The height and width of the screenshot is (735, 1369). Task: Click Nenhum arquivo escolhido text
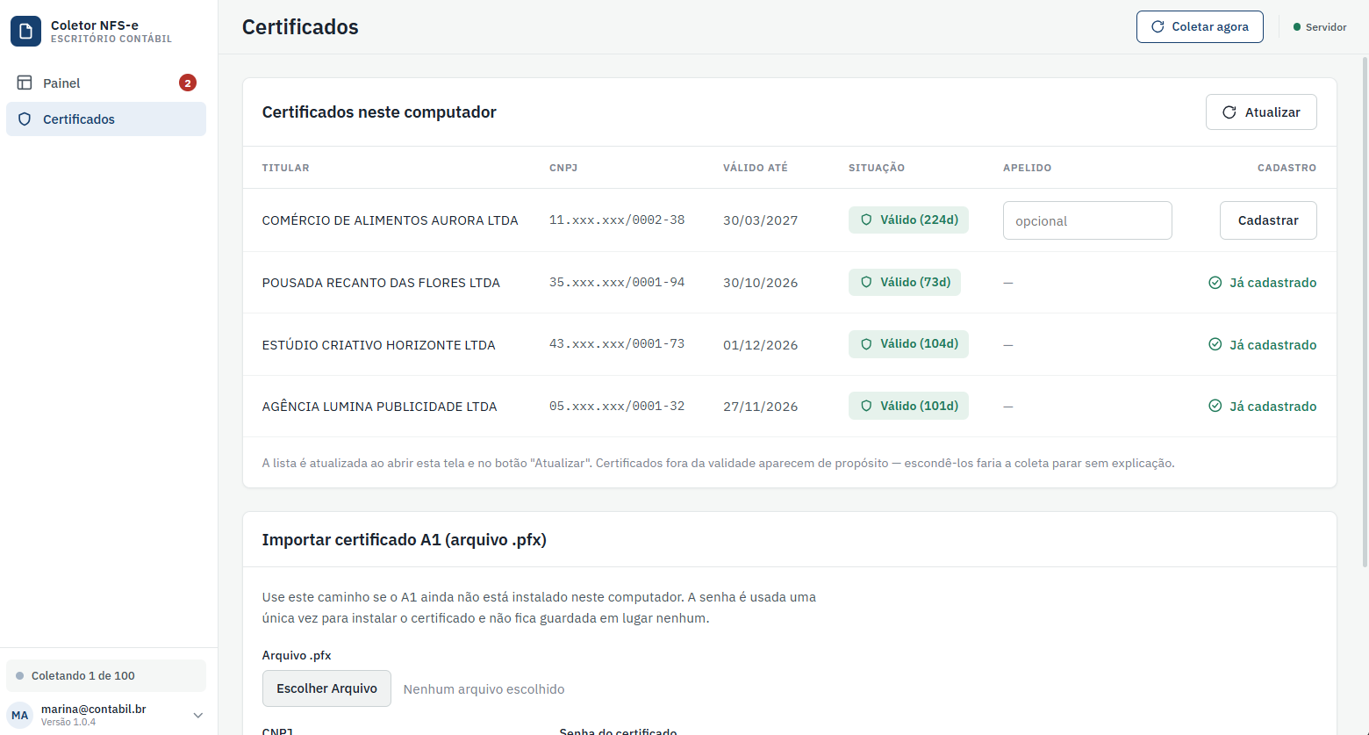click(x=484, y=689)
